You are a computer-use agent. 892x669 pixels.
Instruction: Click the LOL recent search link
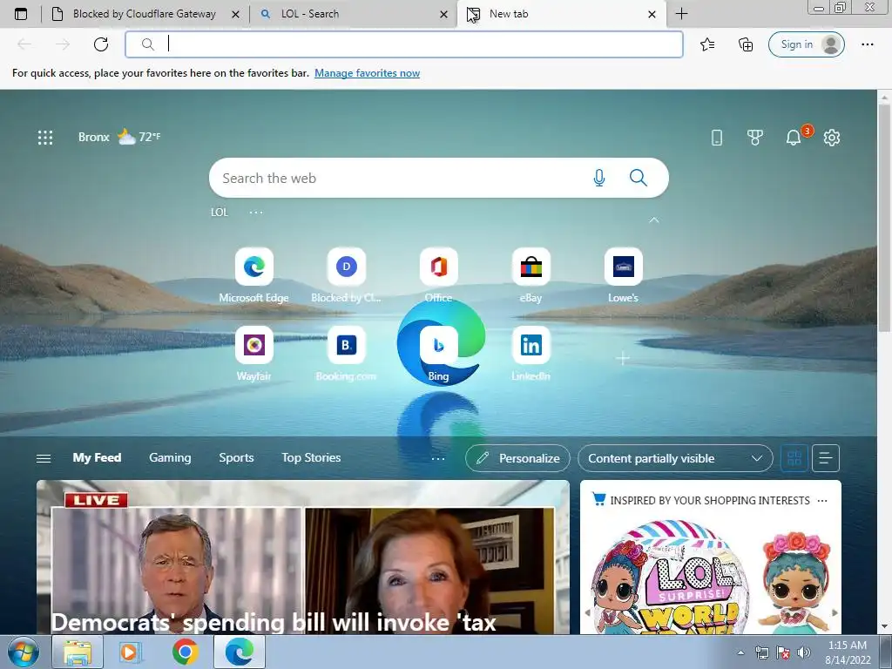point(219,213)
